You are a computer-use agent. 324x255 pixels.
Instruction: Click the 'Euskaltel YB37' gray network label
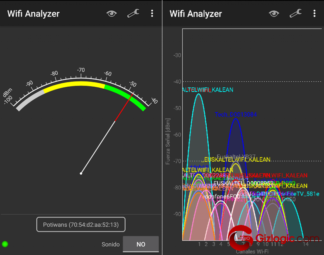[236, 156]
